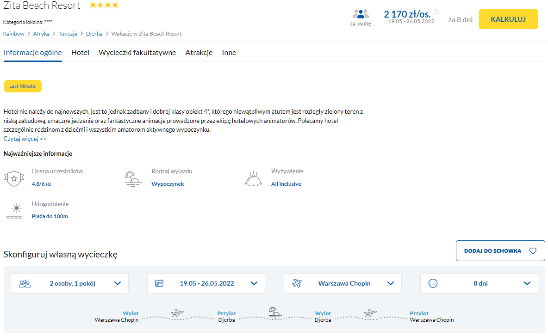
Task: Click the Last Minute! badge
Action: point(23,86)
